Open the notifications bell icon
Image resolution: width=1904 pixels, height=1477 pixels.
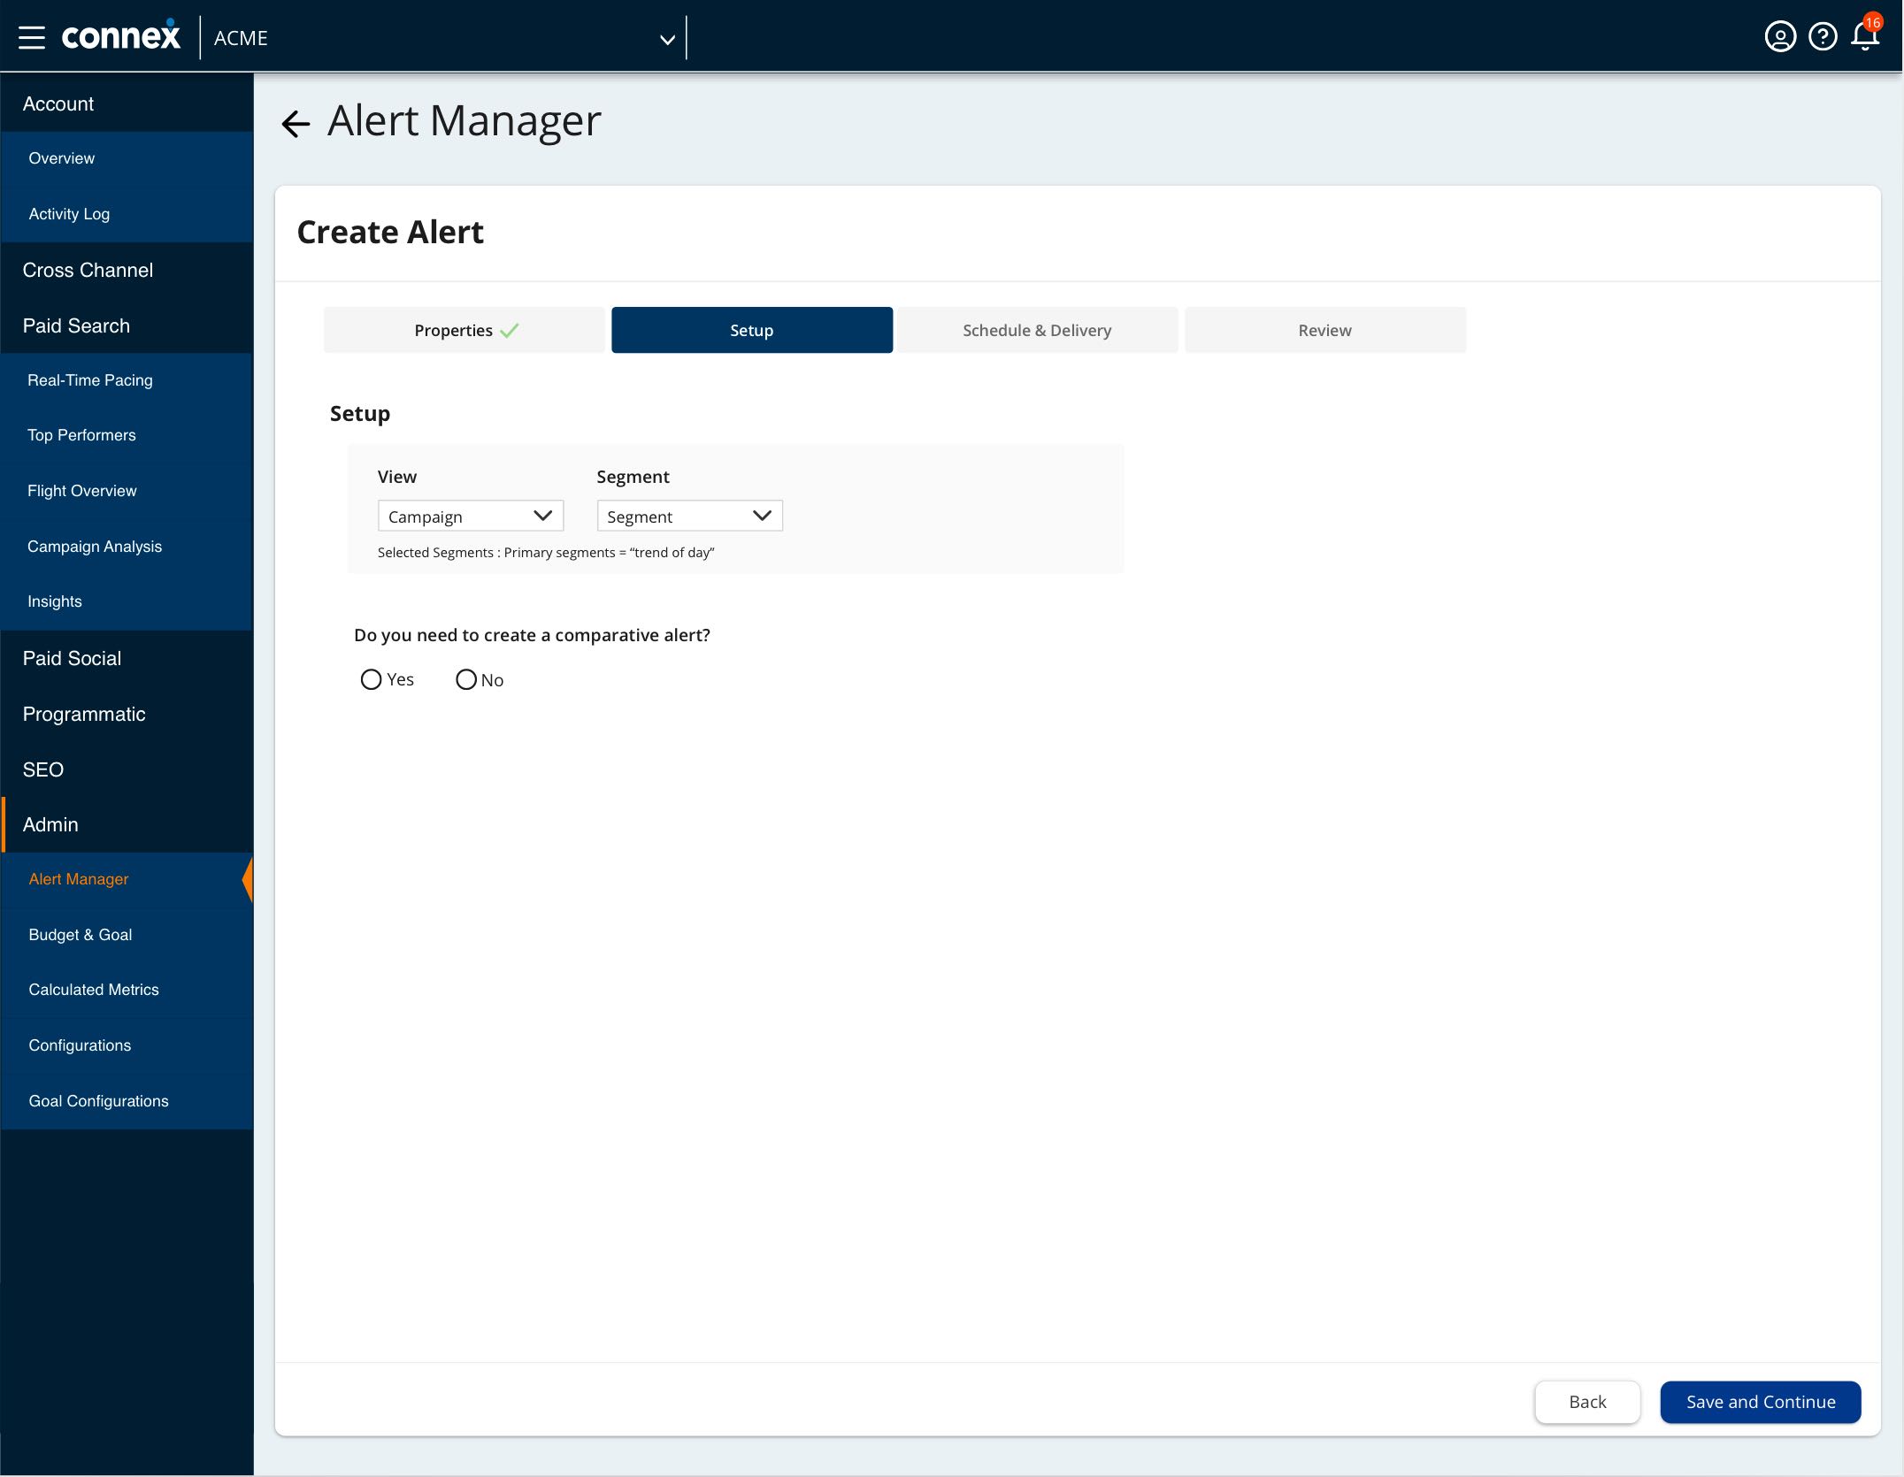tap(1865, 37)
